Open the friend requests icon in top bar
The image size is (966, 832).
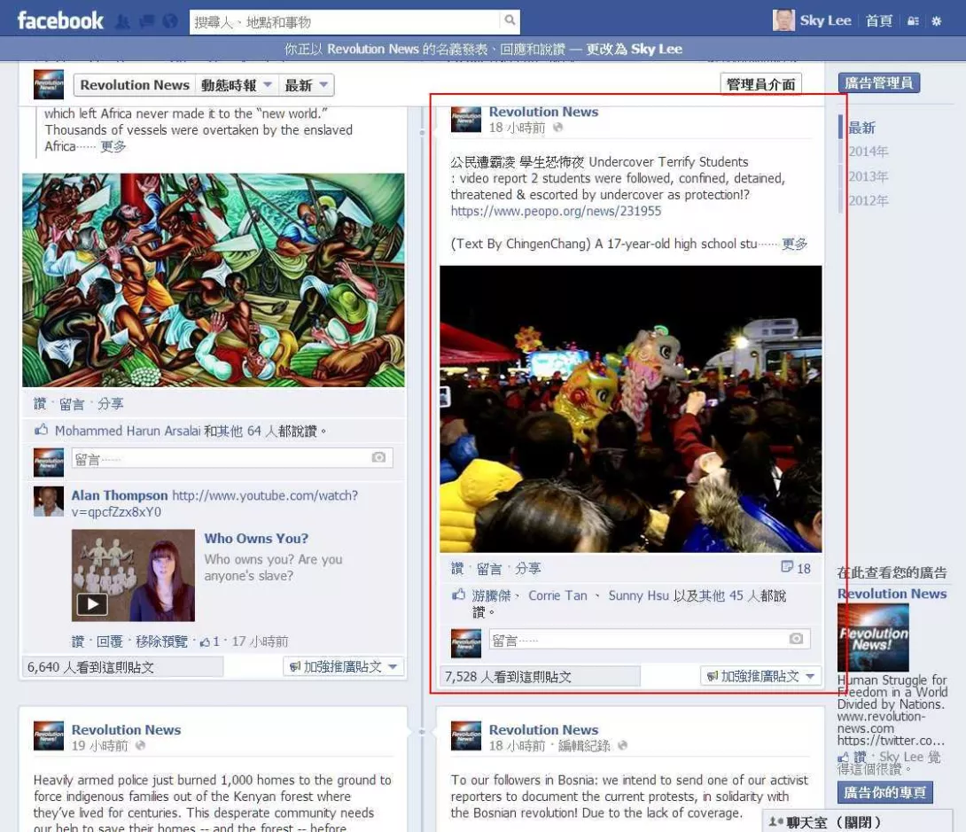tap(123, 22)
